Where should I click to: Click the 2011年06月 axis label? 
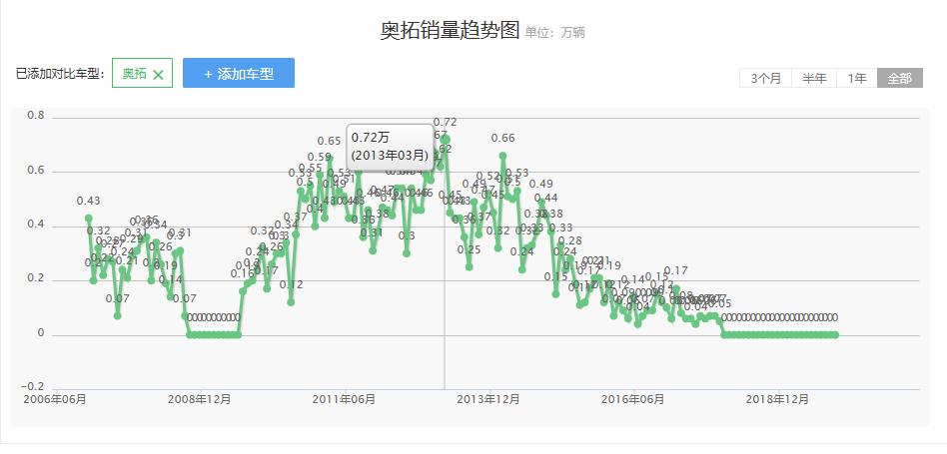[345, 399]
